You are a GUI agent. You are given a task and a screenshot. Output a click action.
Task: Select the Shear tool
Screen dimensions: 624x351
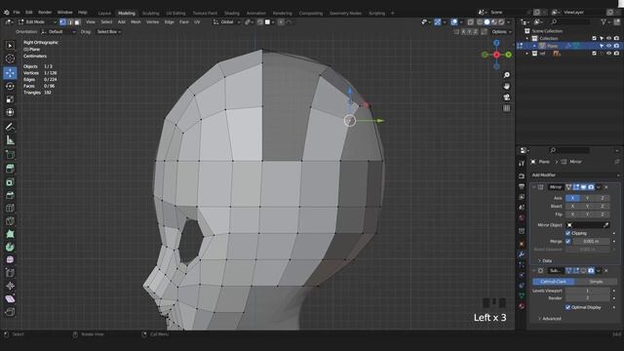pos(10,299)
